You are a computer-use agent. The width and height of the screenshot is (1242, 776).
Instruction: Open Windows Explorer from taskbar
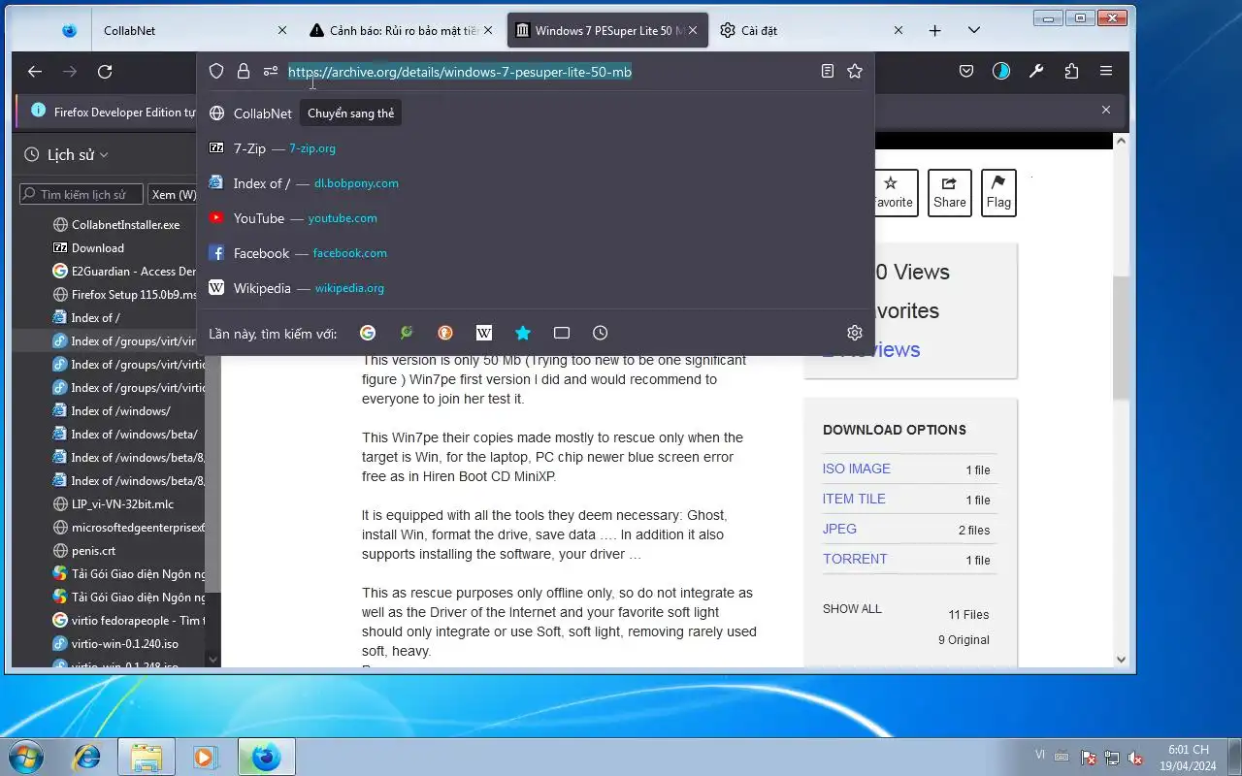point(147,757)
